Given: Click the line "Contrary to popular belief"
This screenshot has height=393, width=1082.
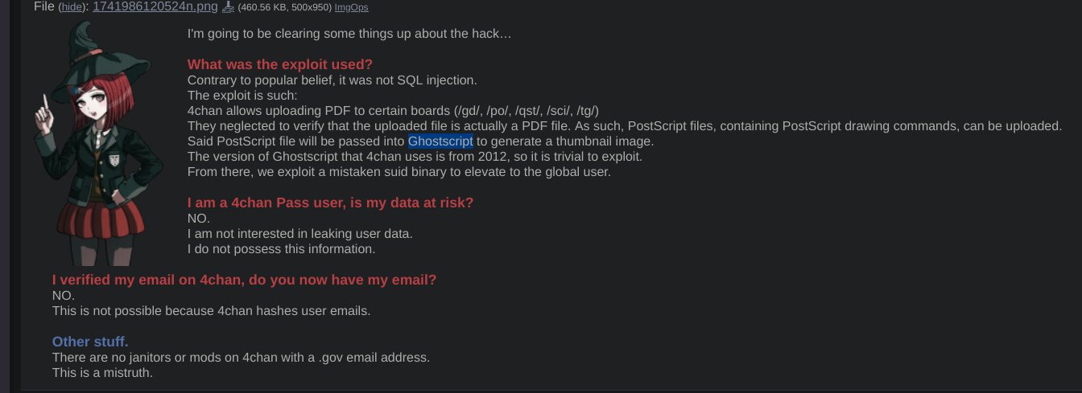Looking at the screenshot, I should (332, 80).
